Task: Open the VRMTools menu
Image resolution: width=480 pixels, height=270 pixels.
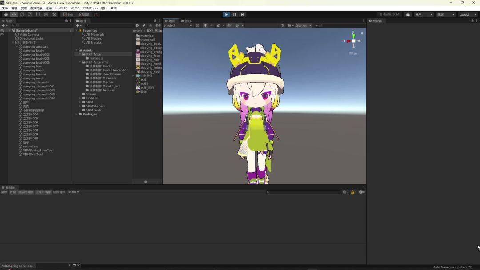Action: (90, 8)
